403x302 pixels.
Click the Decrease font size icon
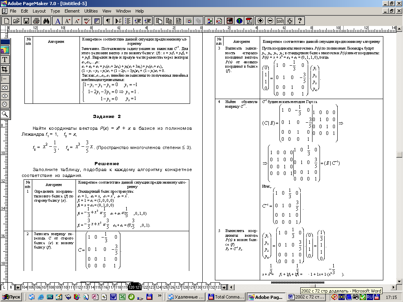point(77,21)
